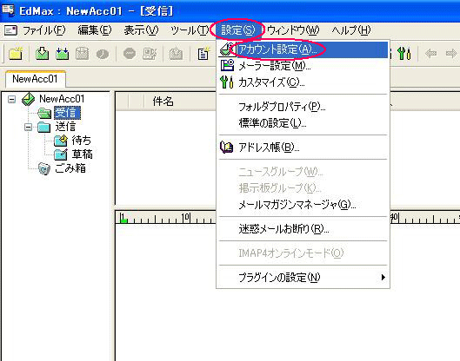
Task: Click the アドレス帳 book icon in menu
Action: click(x=226, y=147)
